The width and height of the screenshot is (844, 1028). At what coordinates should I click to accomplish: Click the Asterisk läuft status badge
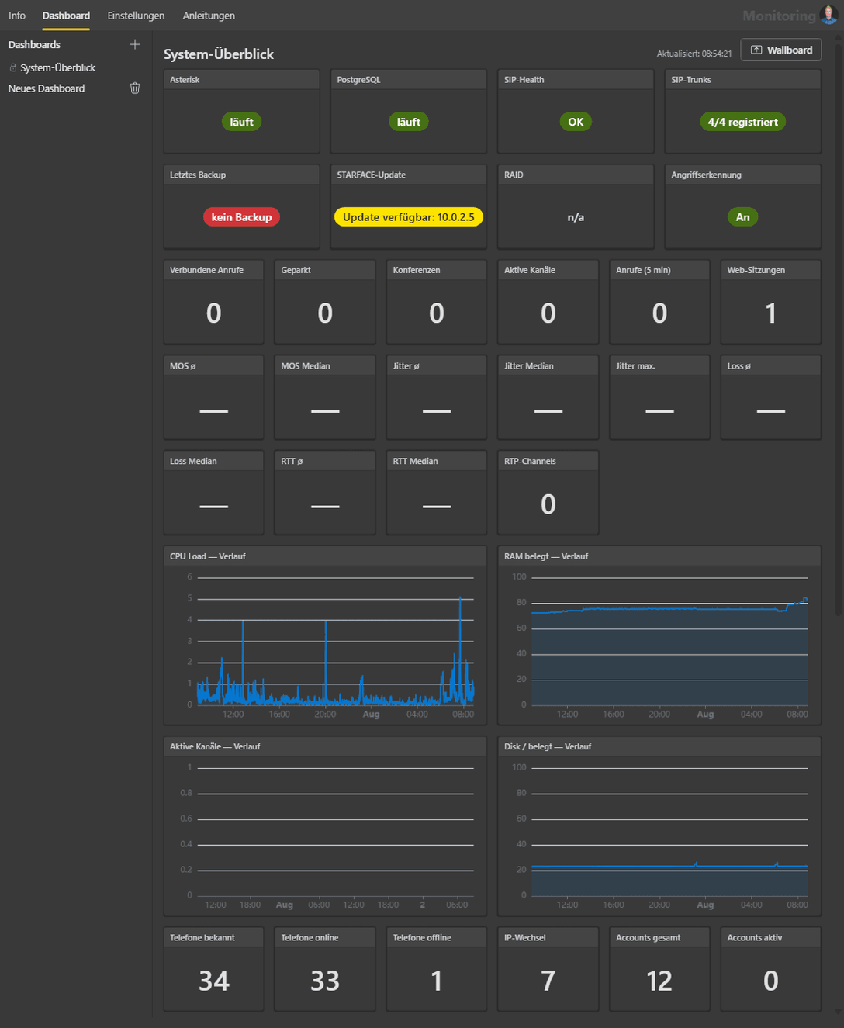(241, 122)
